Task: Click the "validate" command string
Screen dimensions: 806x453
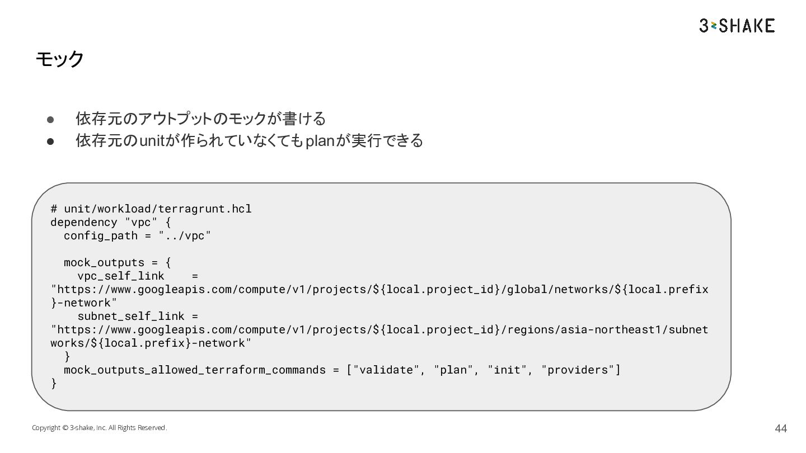Action: click(386, 370)
